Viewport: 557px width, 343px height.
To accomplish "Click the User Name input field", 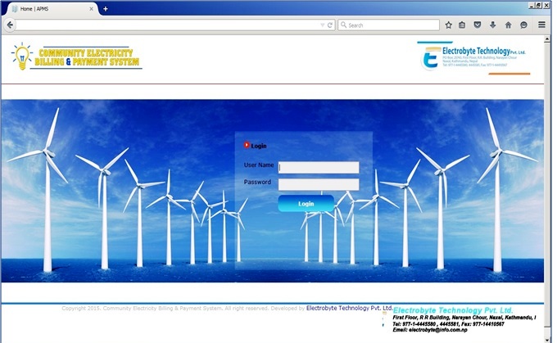I will (x=319, y=167).
